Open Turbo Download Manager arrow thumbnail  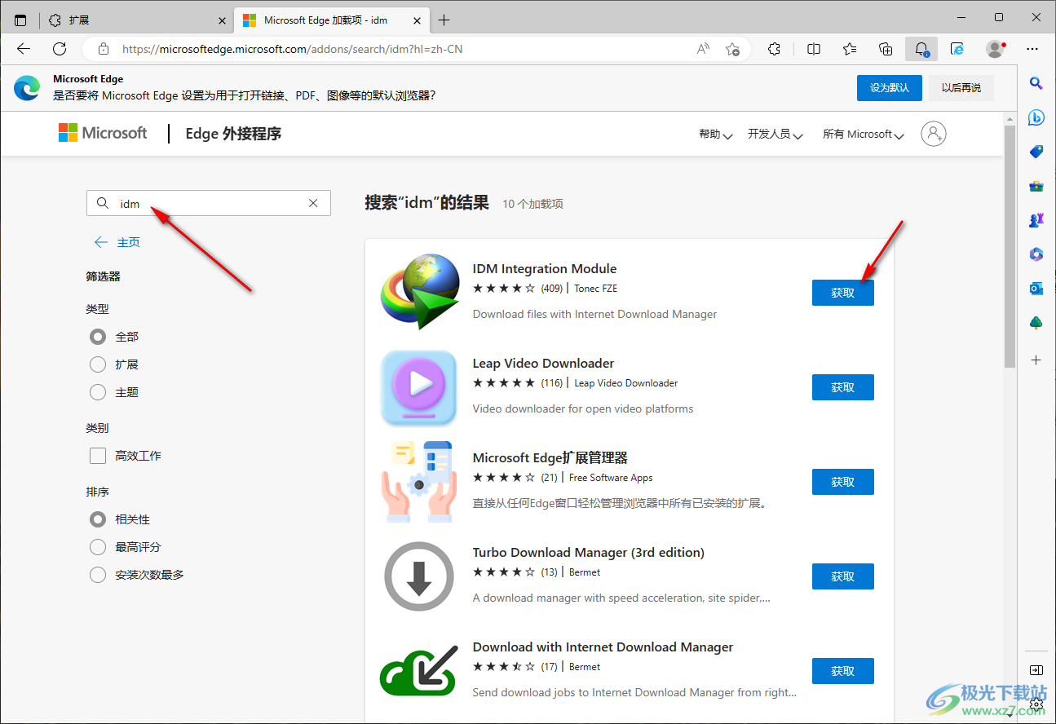coord(419,576)
